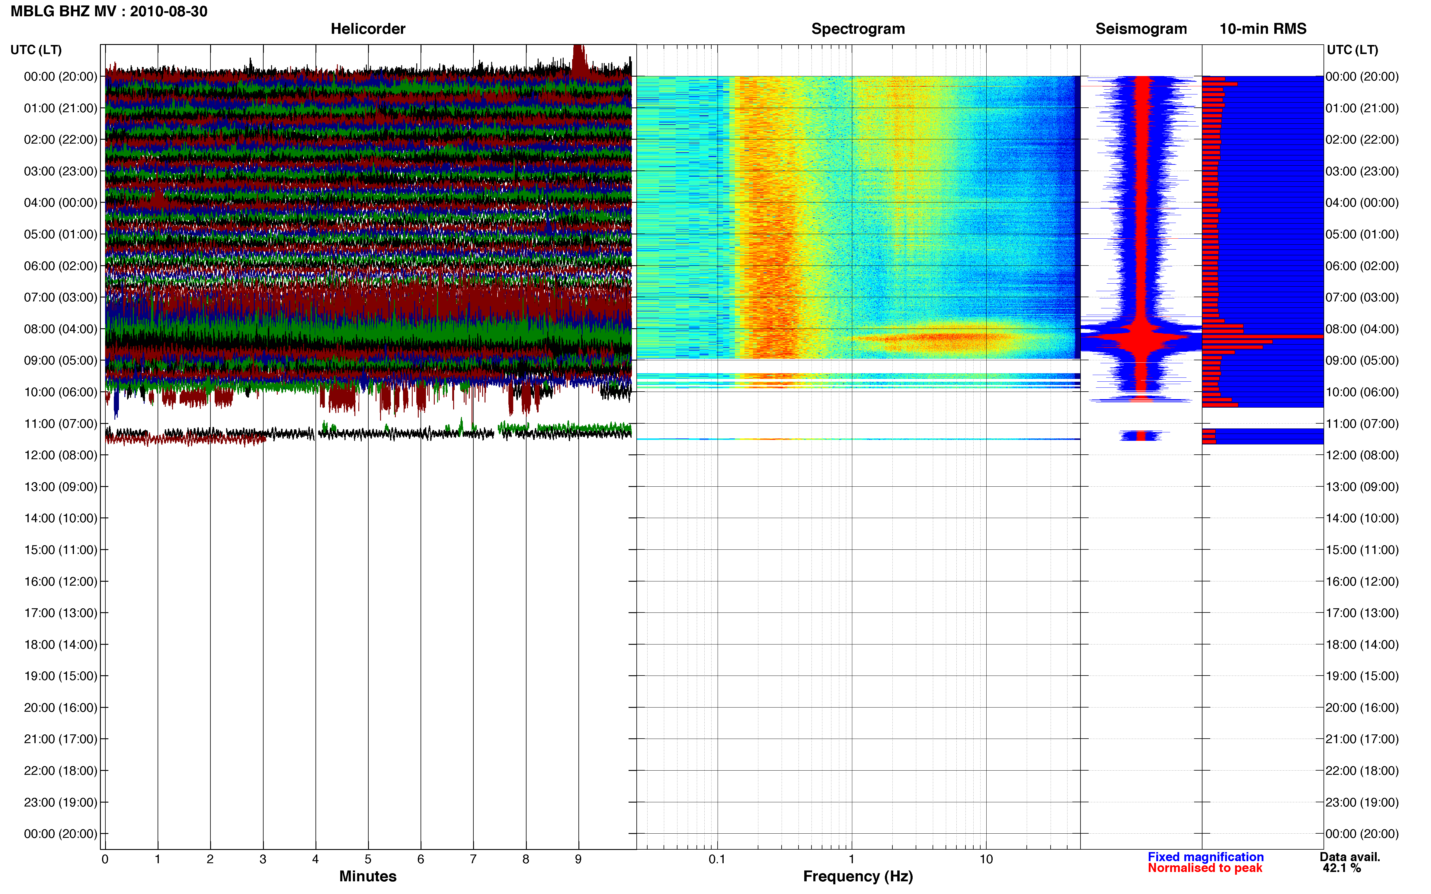Click right axis label '08:00 (04:00)'
This screenshot has width=1431, height=894.
pyautogui.click(x=1362, y=329)
